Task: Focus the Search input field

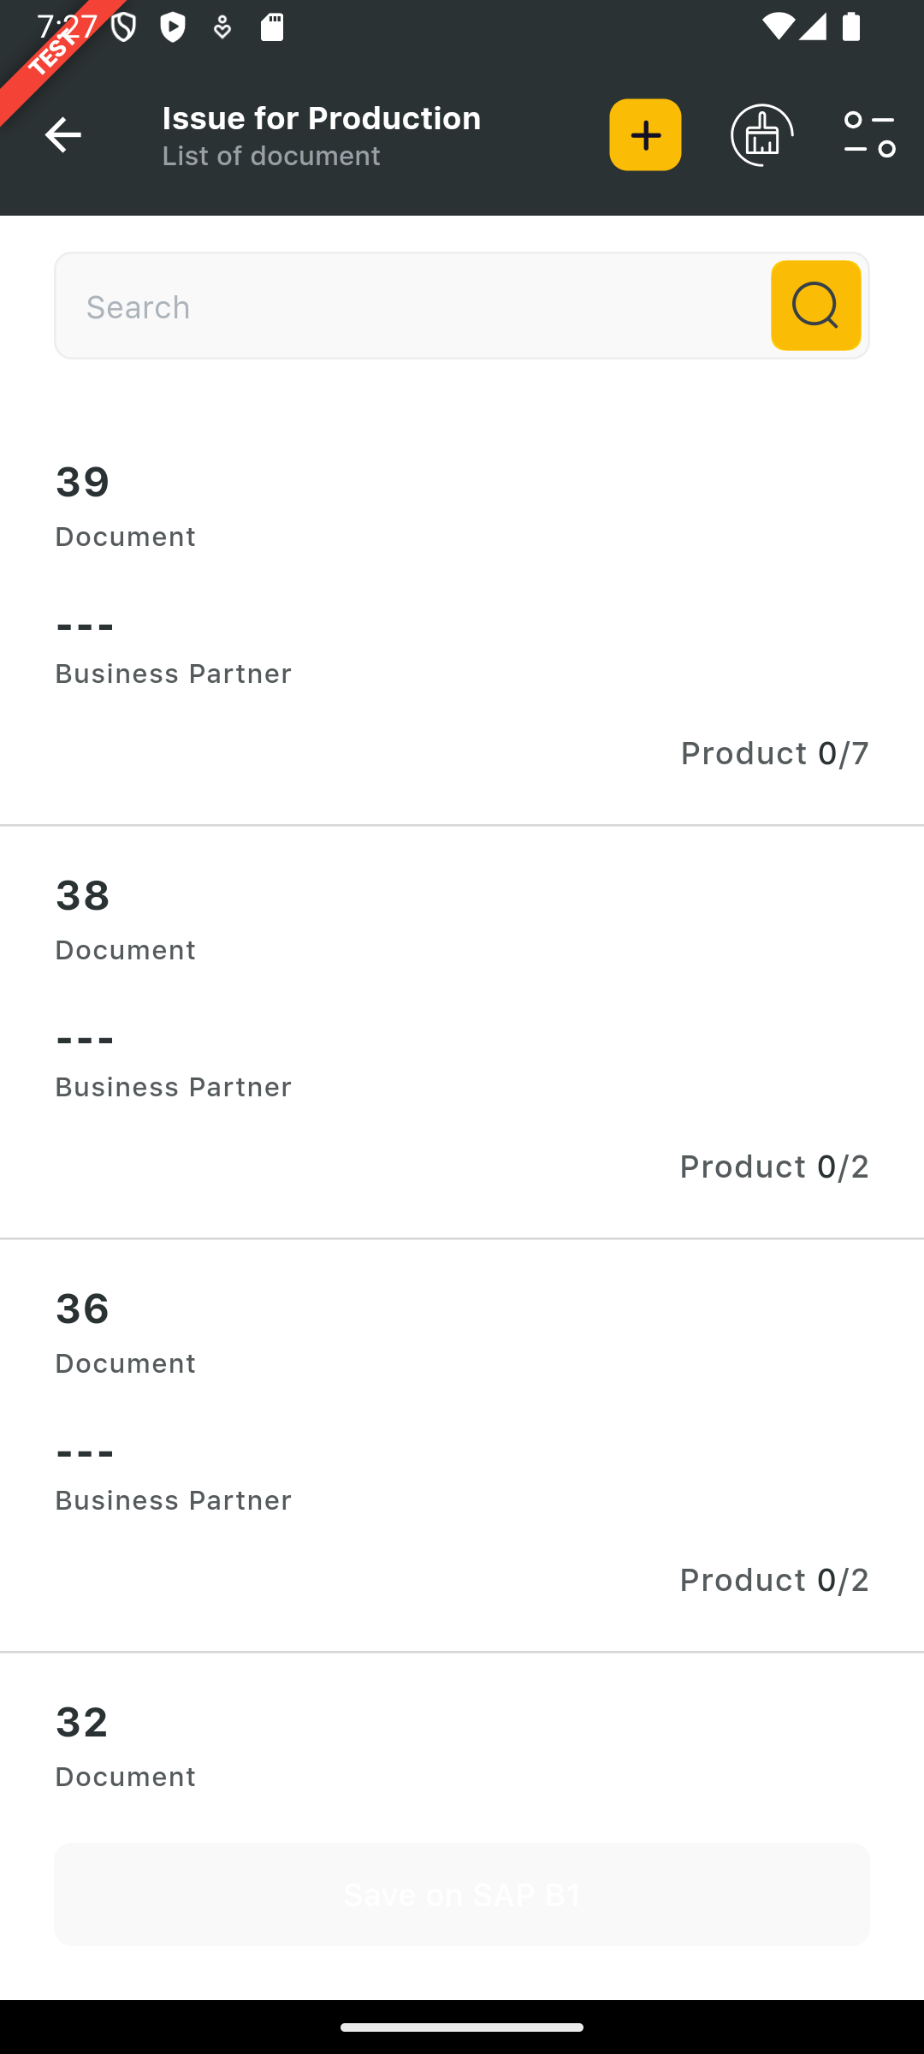Action: pos(411,306)
